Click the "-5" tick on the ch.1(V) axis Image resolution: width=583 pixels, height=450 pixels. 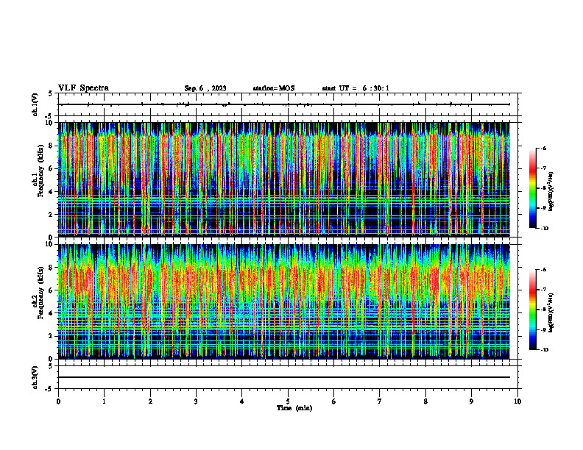(x=49, y=116)
